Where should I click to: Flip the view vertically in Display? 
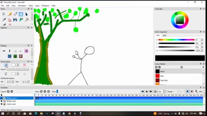point(9,51)
